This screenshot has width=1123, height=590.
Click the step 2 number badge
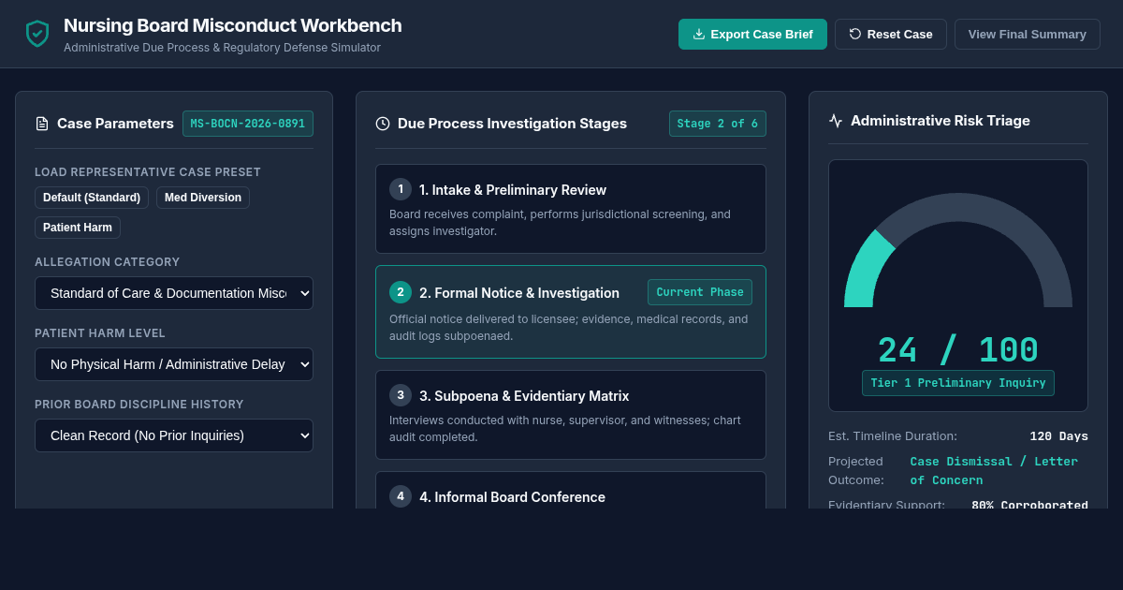(x=401, y=292)
